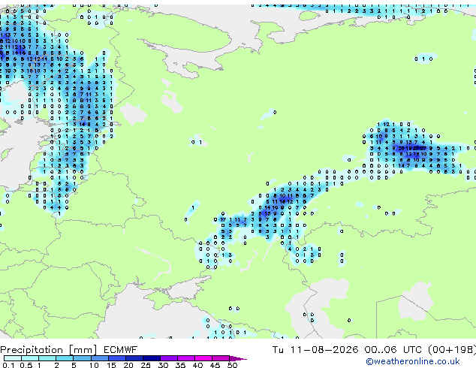Click the '0.5' legend scale label
476x368 pixels.
pos(26,365)
